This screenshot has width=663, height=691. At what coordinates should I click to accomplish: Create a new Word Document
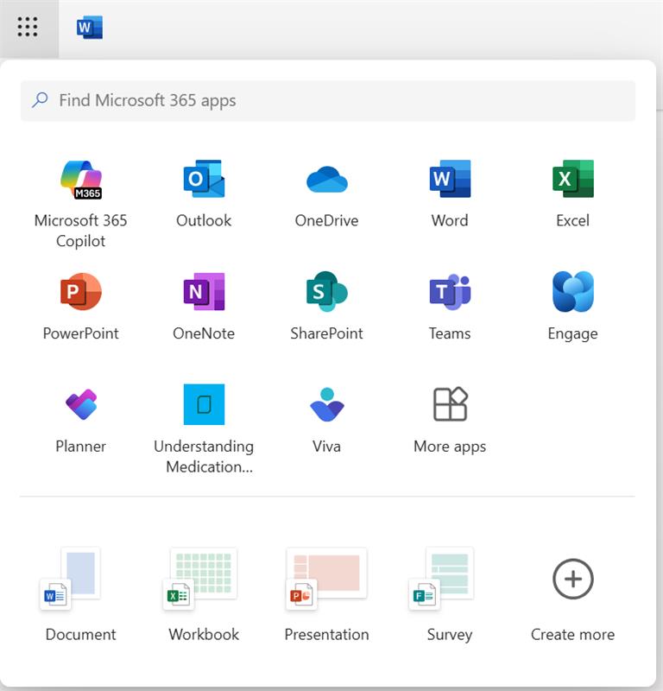click(80, 595)
